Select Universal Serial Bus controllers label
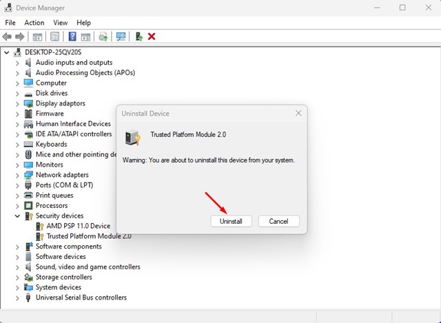Screen dimensions: 441x323 pyautogui.click(x=81, y=298)
